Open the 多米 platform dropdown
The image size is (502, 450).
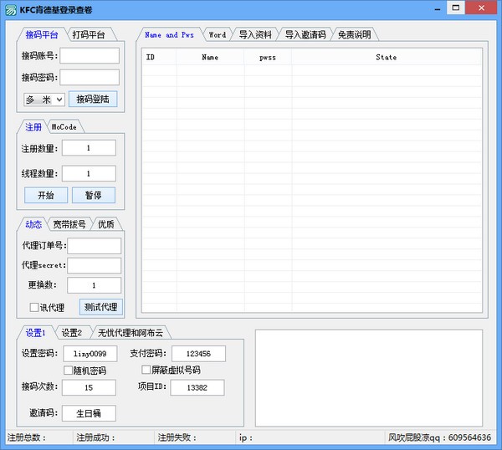44,100
